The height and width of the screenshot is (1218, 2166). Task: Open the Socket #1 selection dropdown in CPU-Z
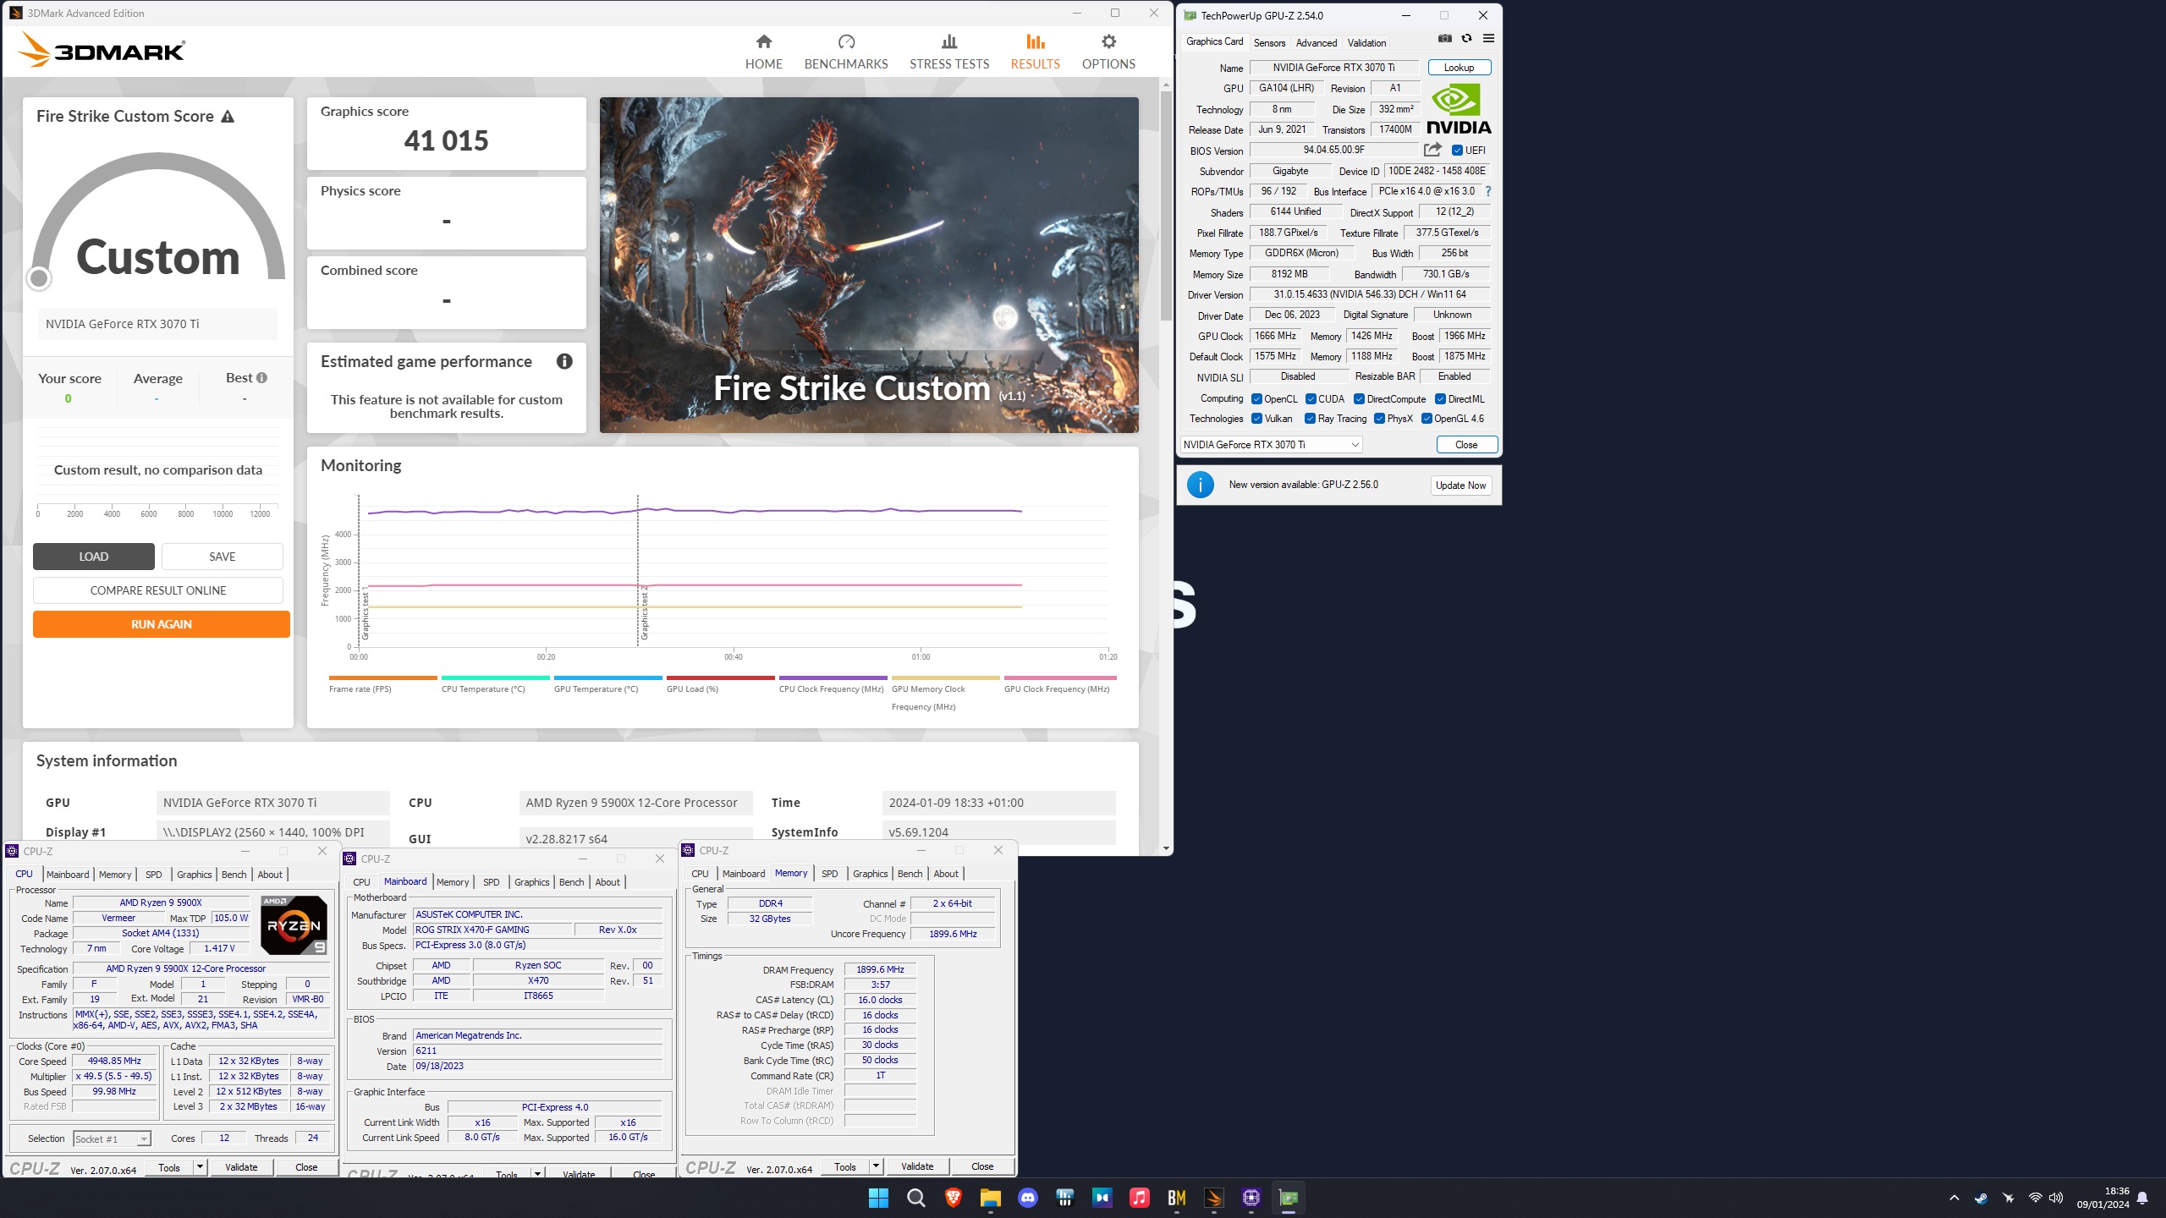(x=112, y=1139)
